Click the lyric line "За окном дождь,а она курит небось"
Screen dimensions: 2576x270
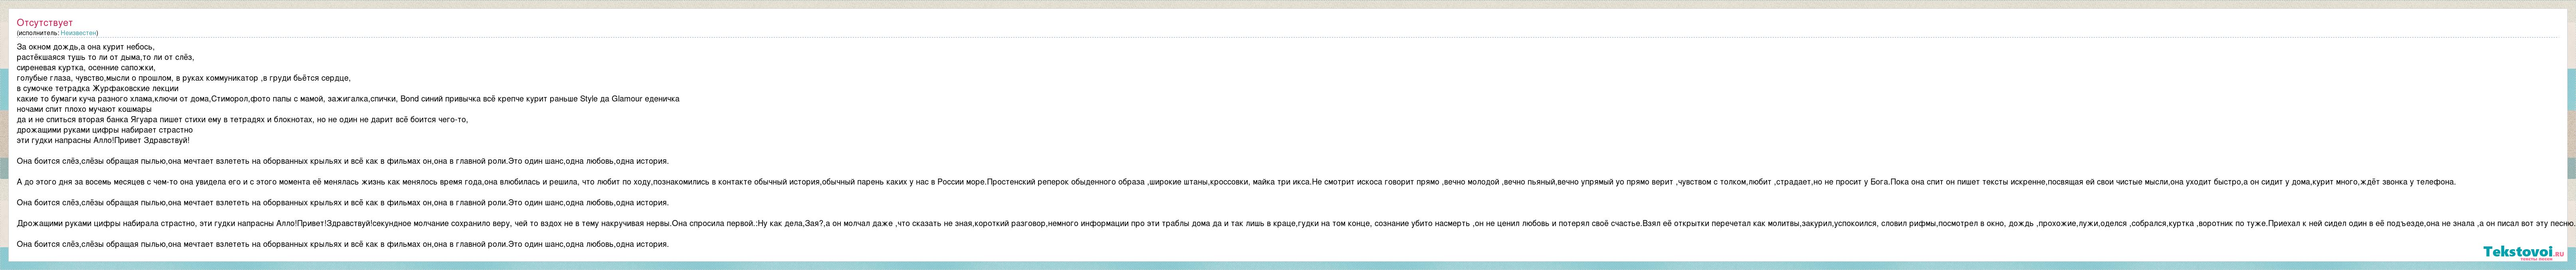tap(86, 47)
